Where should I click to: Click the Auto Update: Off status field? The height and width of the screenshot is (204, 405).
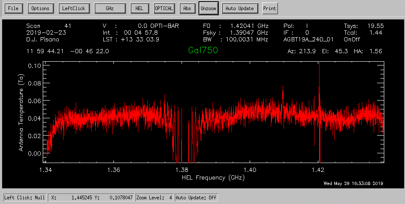coord(196,198)
